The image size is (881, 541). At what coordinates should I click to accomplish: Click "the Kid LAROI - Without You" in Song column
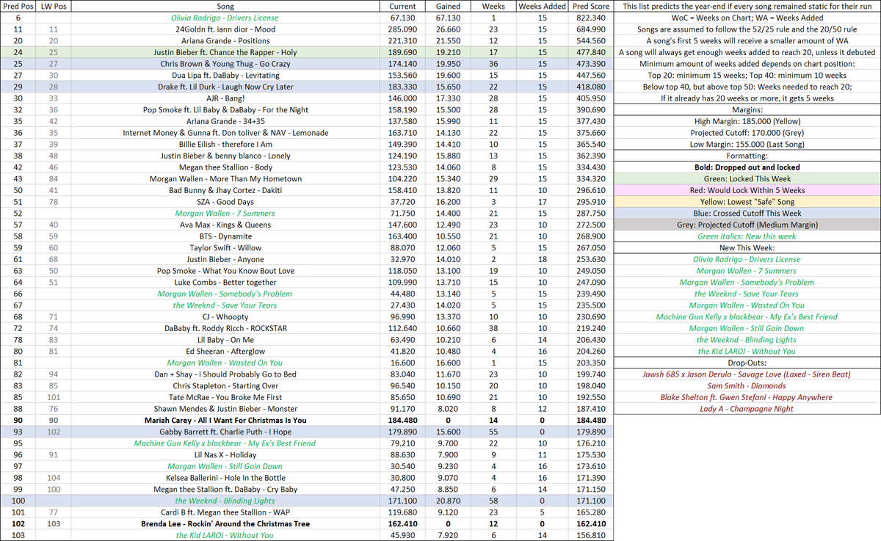[x=226, y=535]
